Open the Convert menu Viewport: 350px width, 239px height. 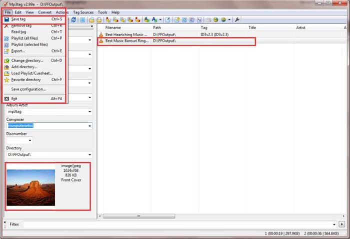pos(44,13)
